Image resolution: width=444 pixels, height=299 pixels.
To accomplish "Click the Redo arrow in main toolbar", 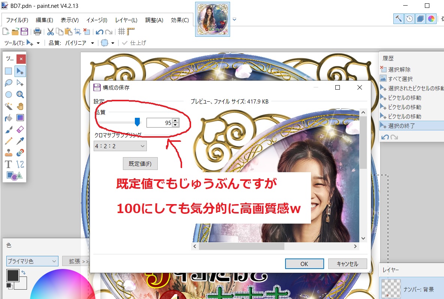I will (109, 32).
